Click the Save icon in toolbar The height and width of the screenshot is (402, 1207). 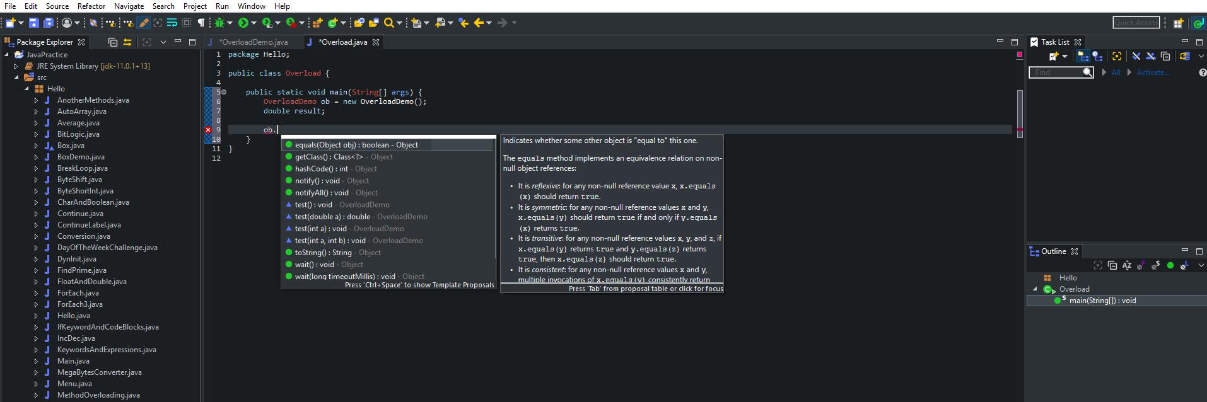pos(33,23)
